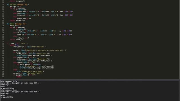
Task: Click "for ch in message:" on line 25
Action: click(17, 27)
